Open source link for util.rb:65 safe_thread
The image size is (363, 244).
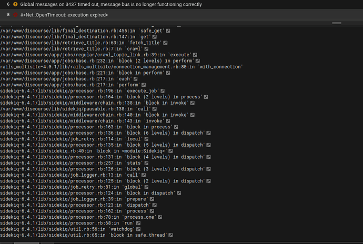tap(170, 236)
